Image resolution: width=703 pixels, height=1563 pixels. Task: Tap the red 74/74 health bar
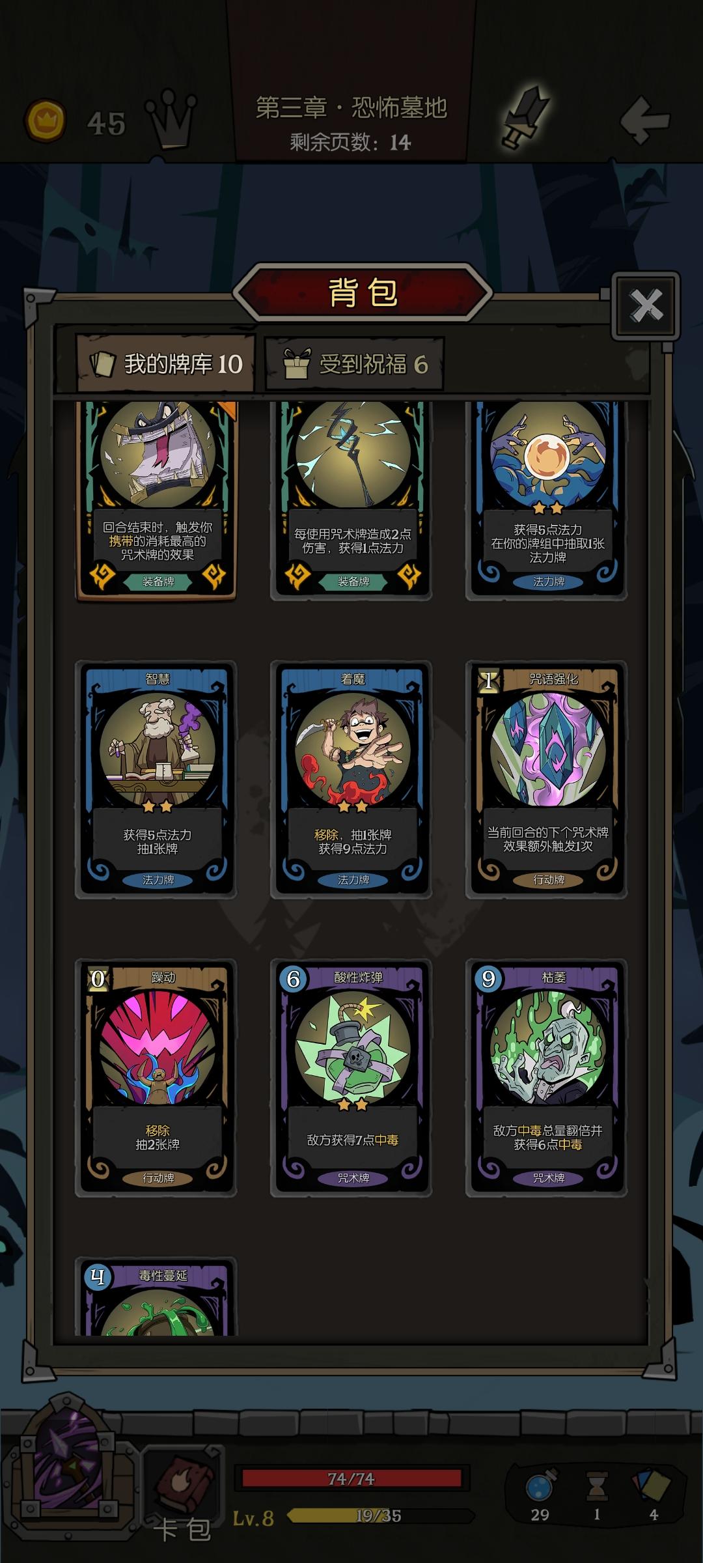351,1478
